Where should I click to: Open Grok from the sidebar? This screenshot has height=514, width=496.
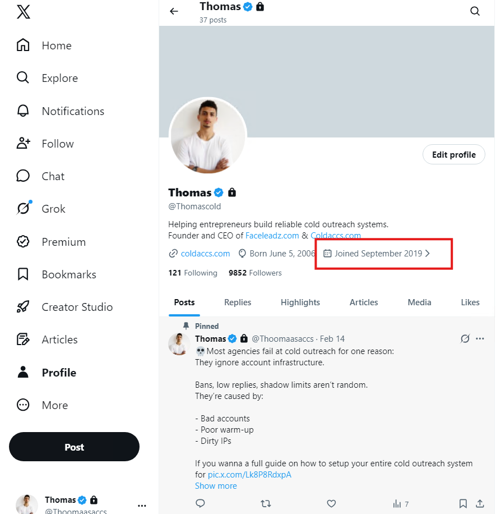pyautogui.click(x=41, y=209)
